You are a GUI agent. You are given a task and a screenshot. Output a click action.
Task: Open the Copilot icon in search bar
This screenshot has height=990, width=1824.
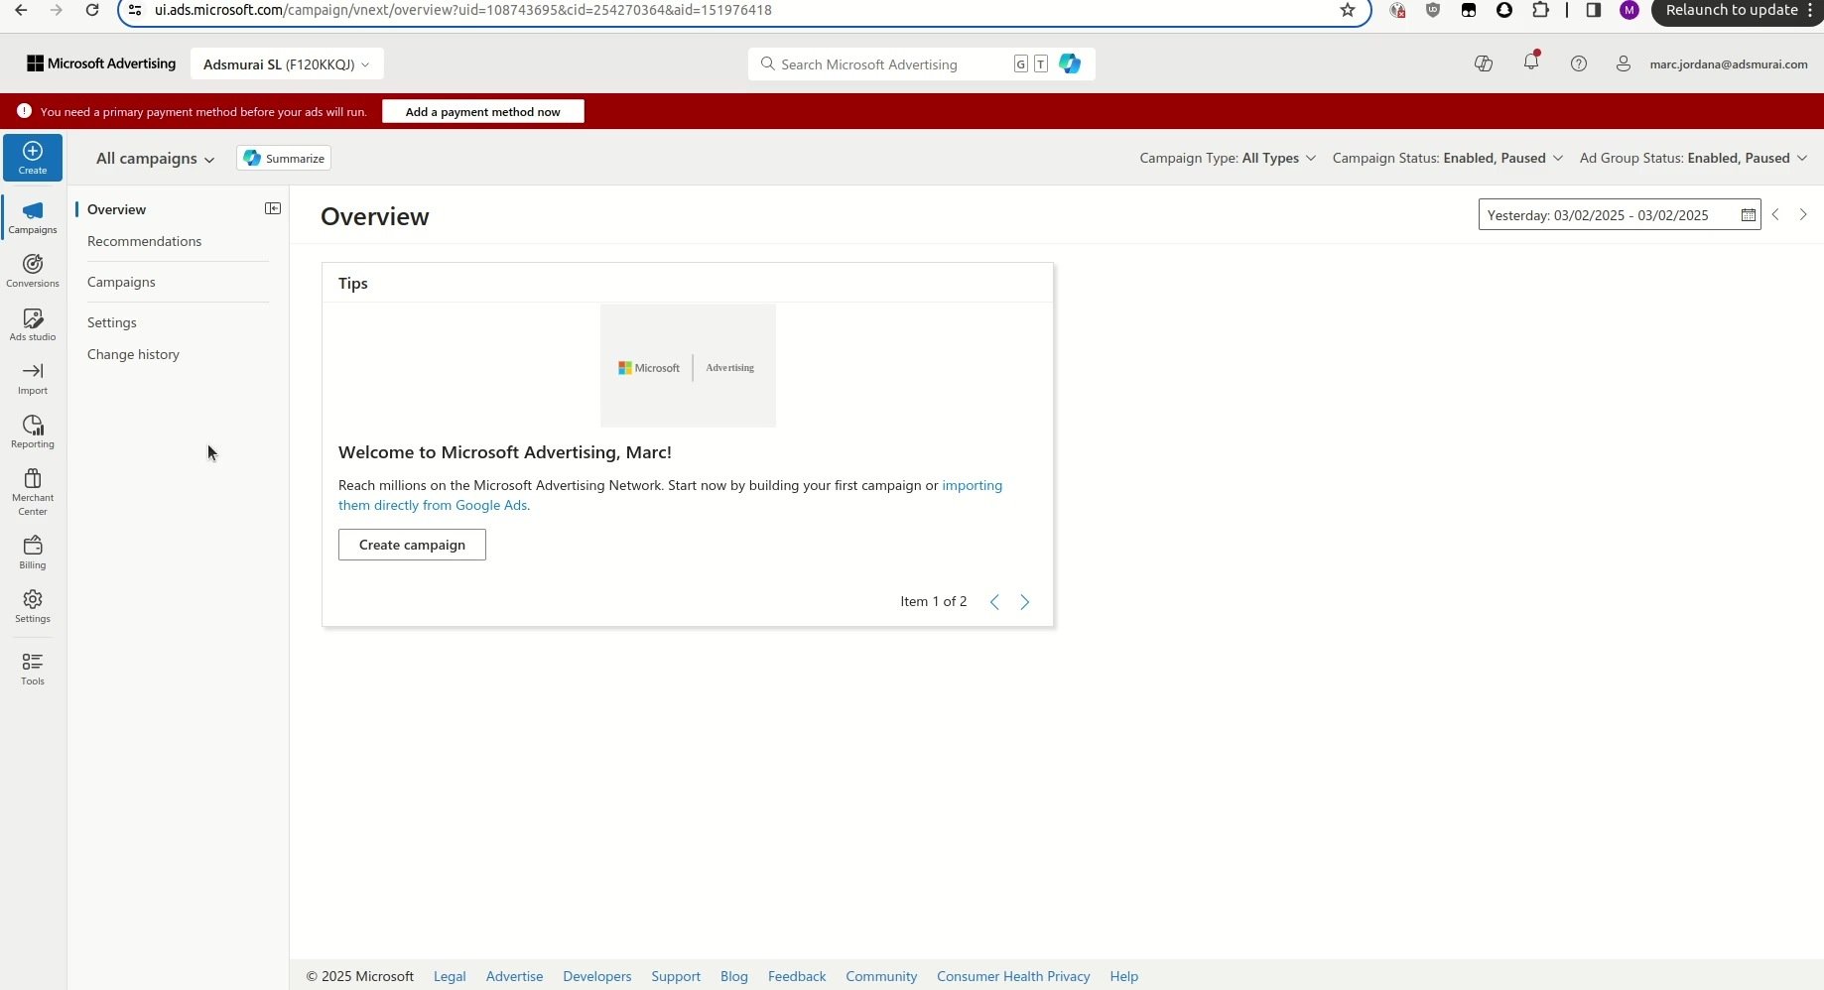point(1070,63)
